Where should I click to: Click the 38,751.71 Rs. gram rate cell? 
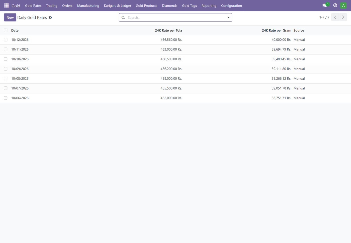coord(281,98)
